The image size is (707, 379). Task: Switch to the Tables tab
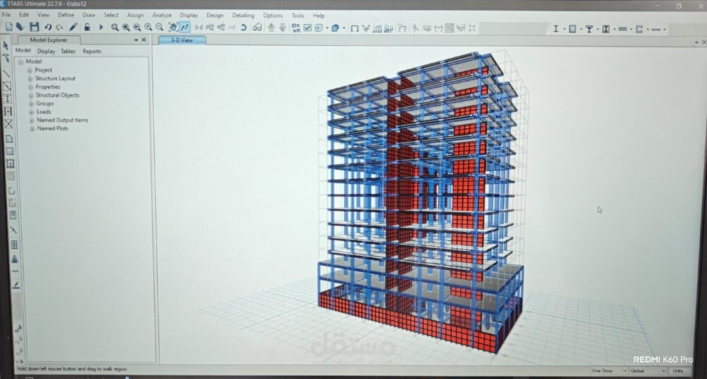68,51
